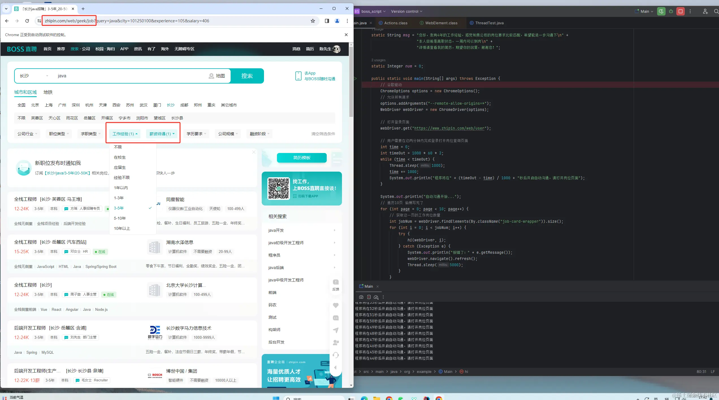Click the browser page vertical scrollbar
The height and width of the screenshot is (400, 719).
[351, 82]
